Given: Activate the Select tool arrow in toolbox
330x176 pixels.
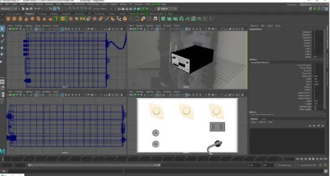Looking at the screenshot, I should [2, 29].
